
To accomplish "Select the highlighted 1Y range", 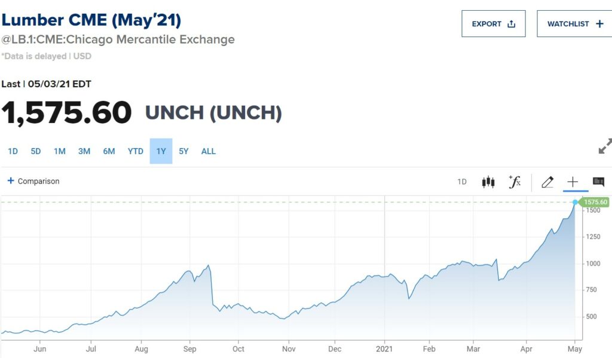I will (161, 151).
